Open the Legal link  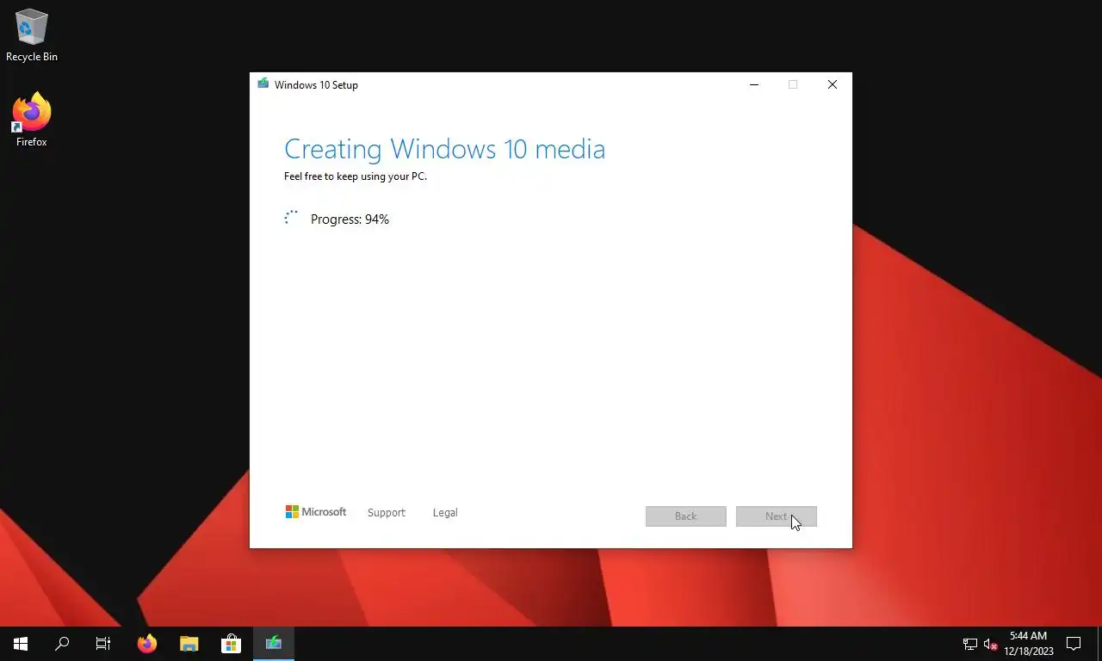(x=445, y=512)
